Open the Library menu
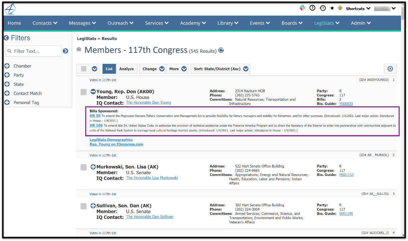Image resolution: width=408 pixels, height=241 pixels. click(228, 23)
